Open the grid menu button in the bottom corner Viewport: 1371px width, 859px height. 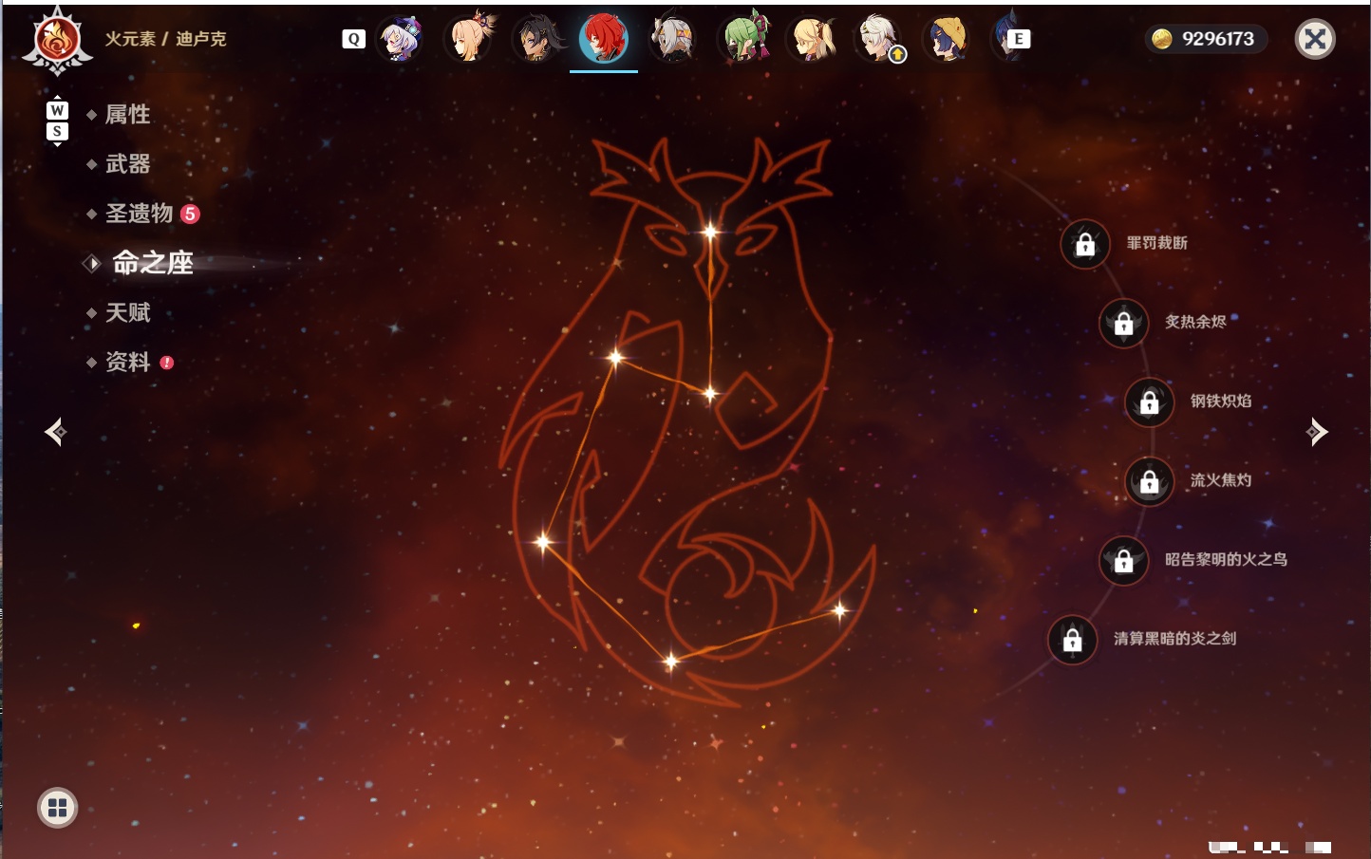[x=57, y=808]
